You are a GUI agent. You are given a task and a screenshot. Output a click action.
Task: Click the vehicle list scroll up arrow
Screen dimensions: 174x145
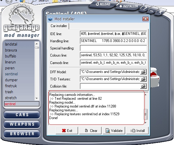37,44
